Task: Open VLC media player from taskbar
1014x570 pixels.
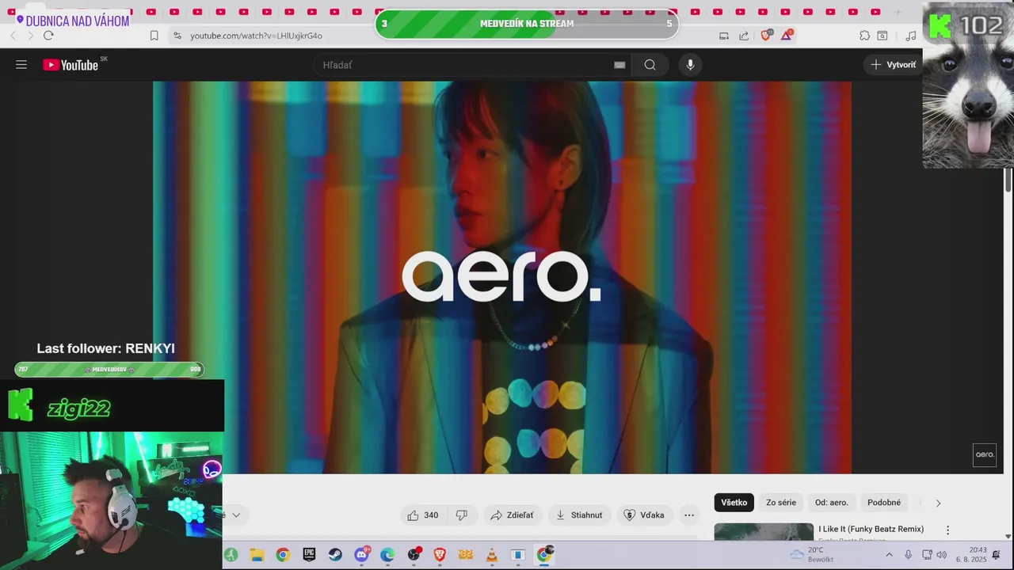Action: click(x=491, y=555)
